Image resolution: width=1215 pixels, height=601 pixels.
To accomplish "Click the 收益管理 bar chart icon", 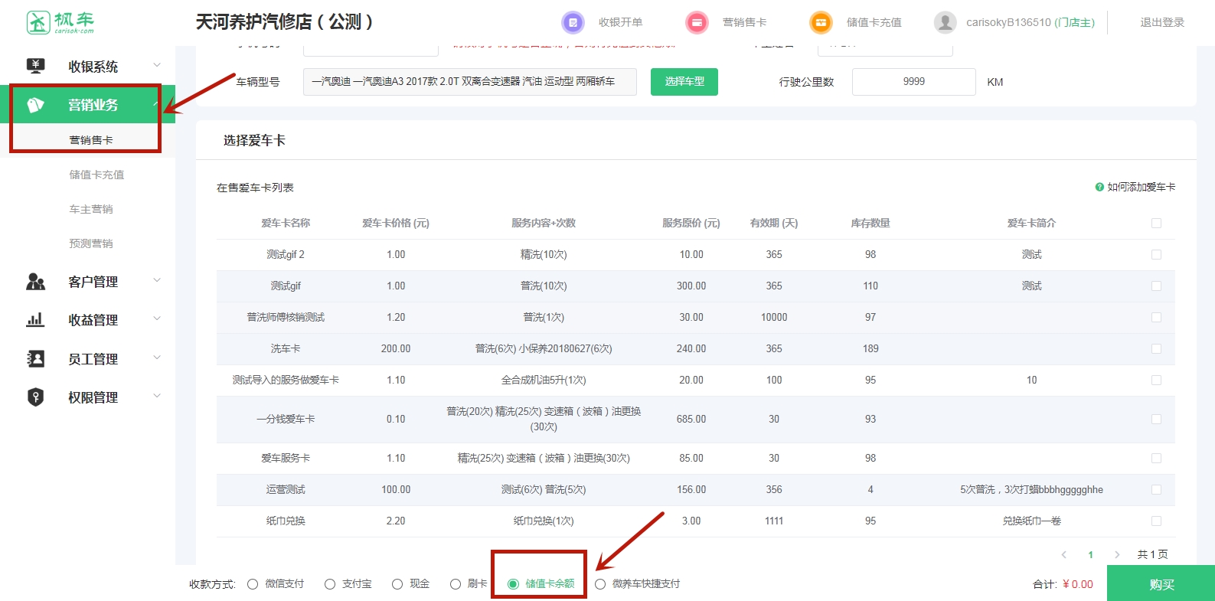I will pos(35,320).
